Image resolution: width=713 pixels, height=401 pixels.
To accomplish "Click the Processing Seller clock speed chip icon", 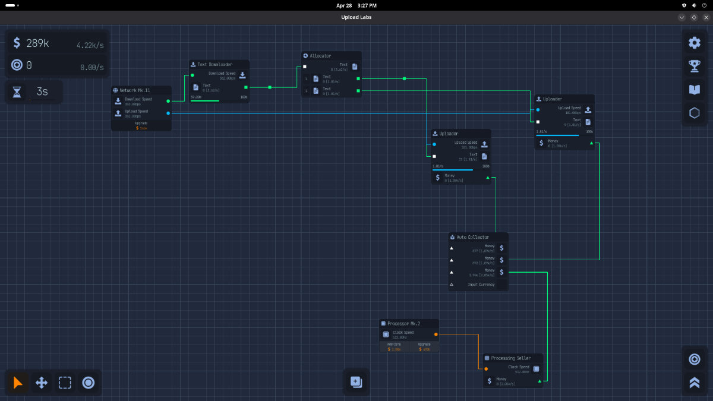I will (536, 368).
